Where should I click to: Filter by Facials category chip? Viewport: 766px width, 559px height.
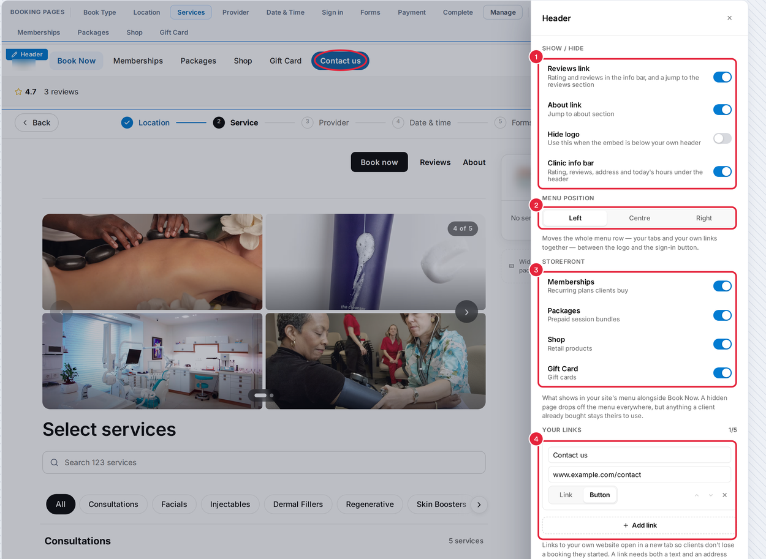pyautogui.click(x=174, y=505)
